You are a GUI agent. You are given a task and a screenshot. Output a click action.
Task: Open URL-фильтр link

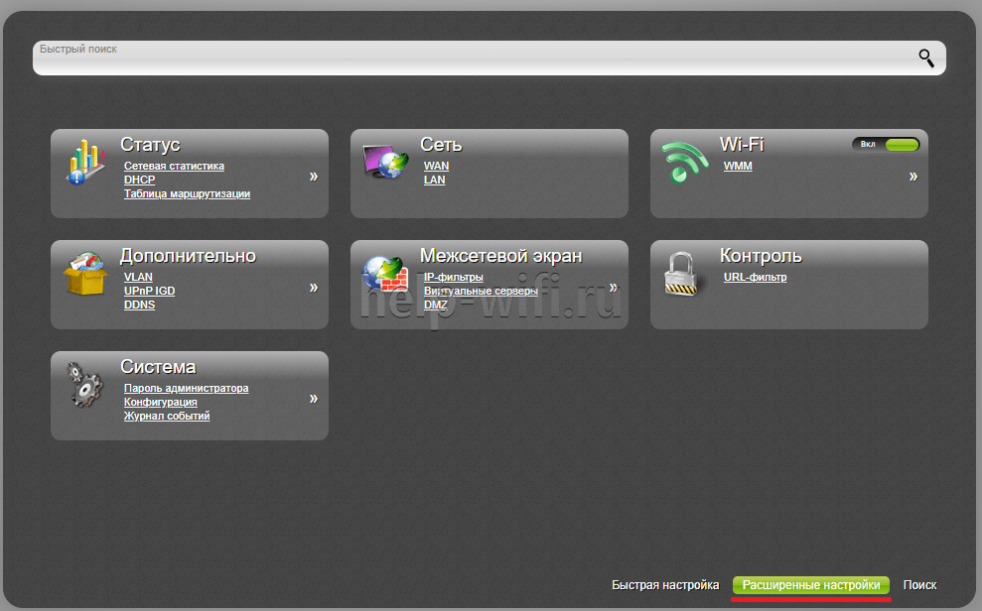click(x=756, y=277)
